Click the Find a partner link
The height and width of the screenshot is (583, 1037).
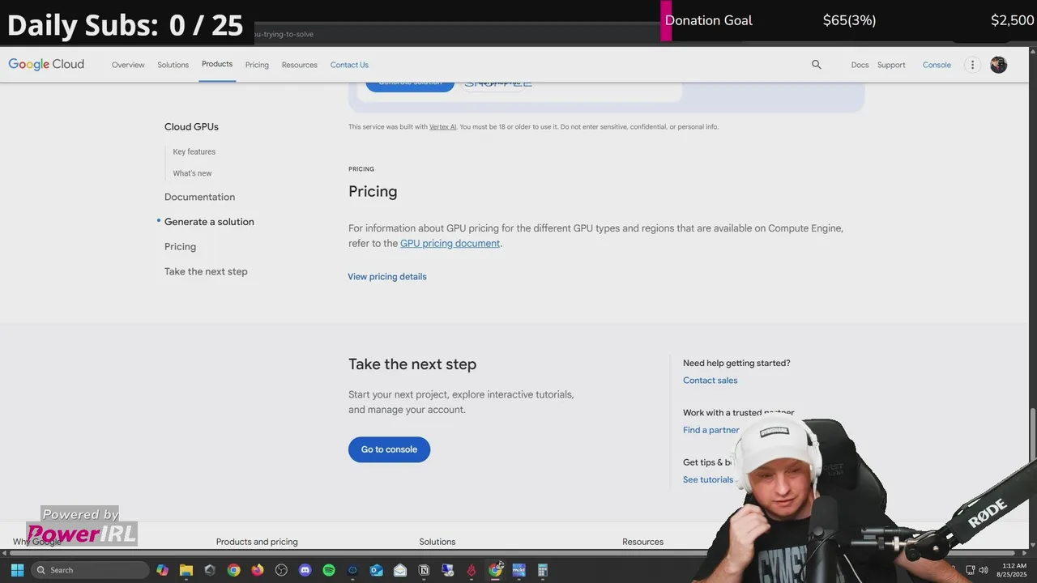[x=711, y=430]
